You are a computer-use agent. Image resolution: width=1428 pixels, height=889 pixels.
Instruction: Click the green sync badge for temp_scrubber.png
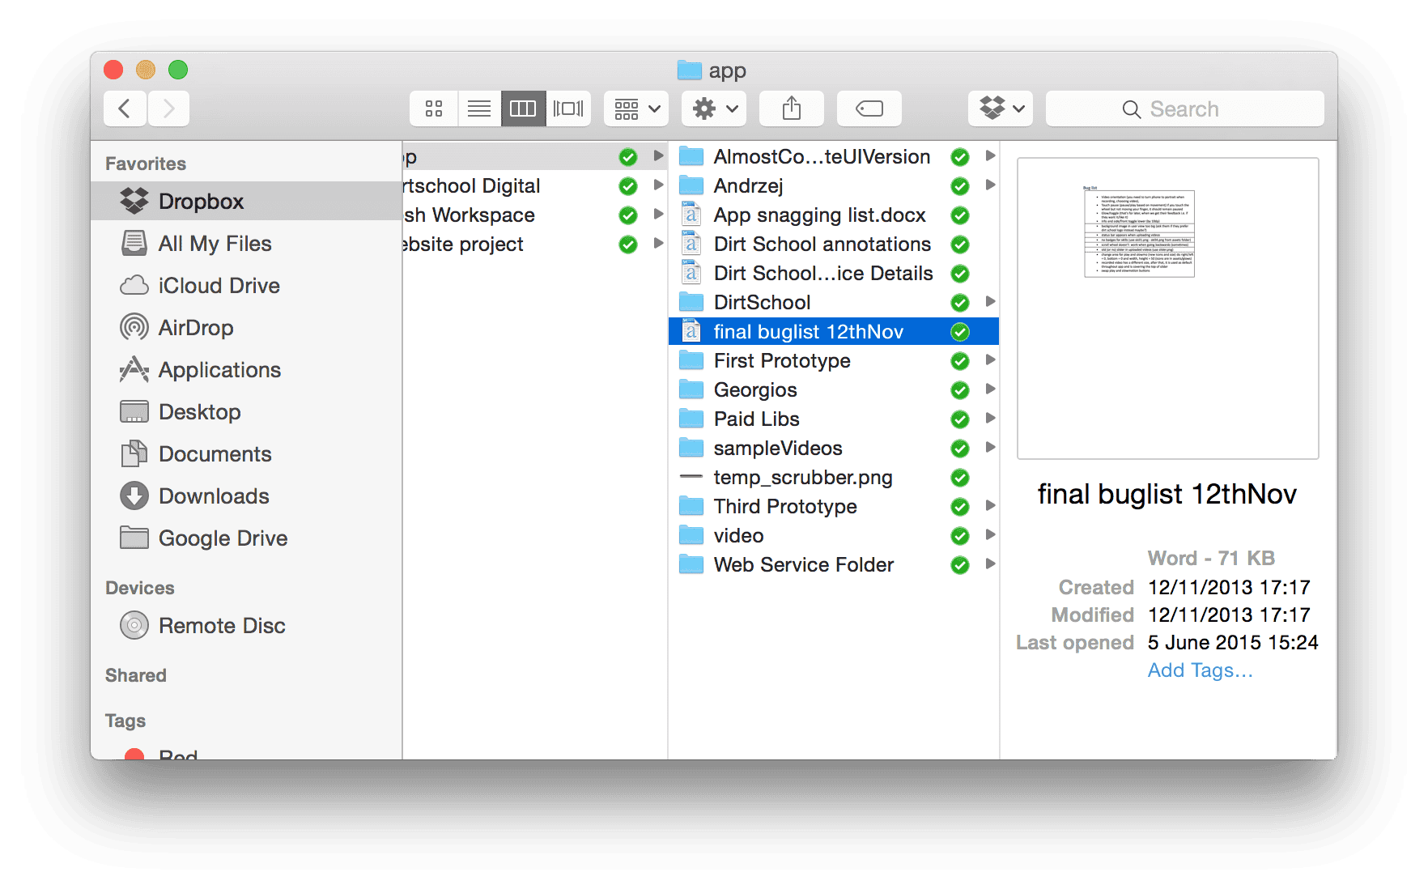pyautogui.click(x=960, y=478)
